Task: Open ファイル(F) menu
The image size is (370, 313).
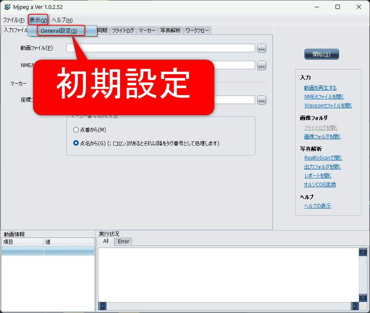Action: (14, 20)
